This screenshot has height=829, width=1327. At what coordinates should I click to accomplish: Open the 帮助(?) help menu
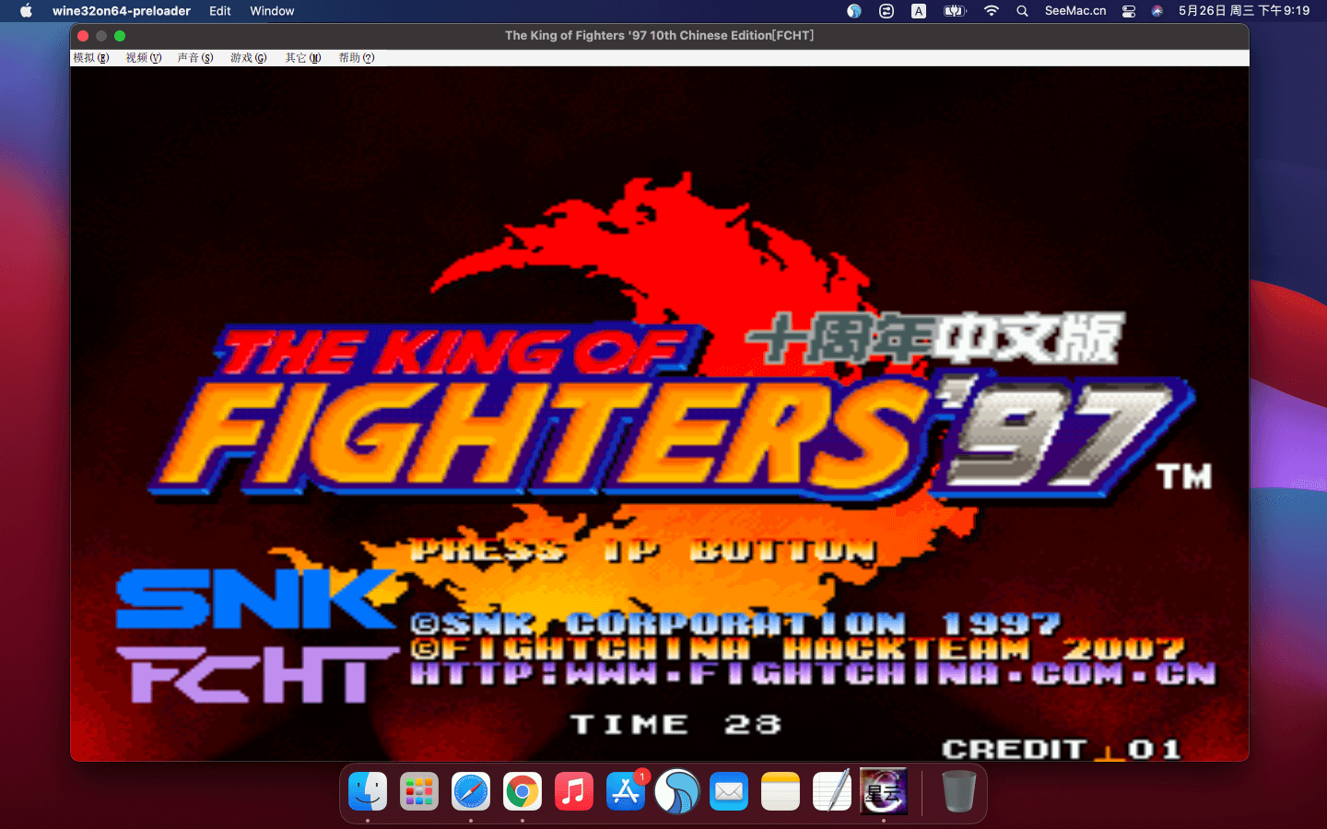click(x=357, y=58)
